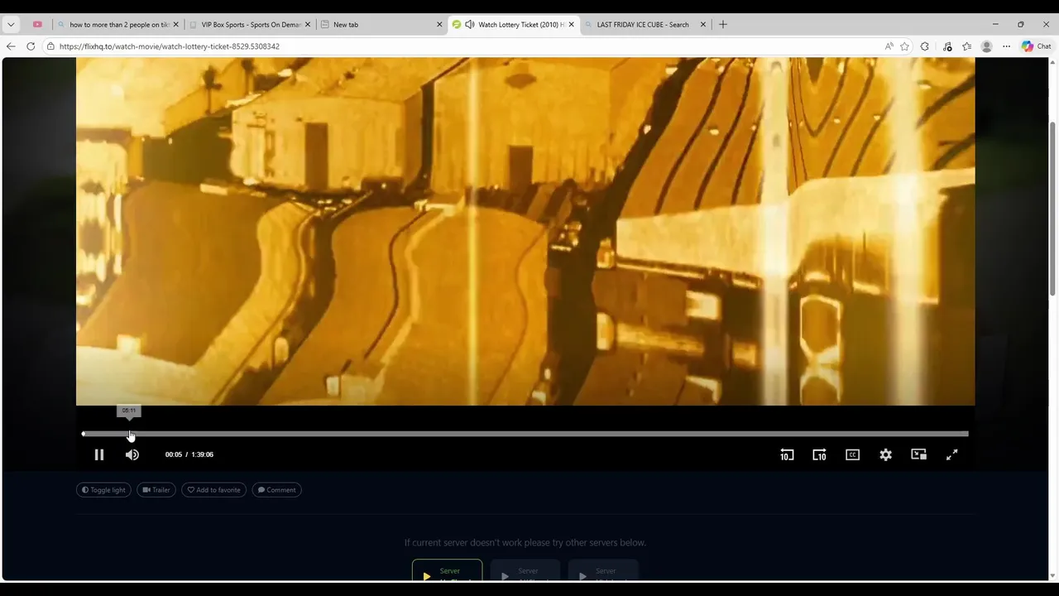Click the Toggle light button

[x=103, y=490]
